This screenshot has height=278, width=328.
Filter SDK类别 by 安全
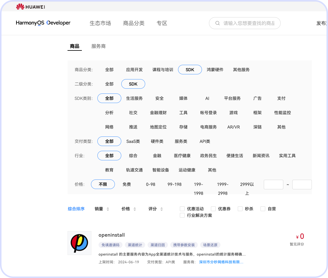tap(160, 98)
